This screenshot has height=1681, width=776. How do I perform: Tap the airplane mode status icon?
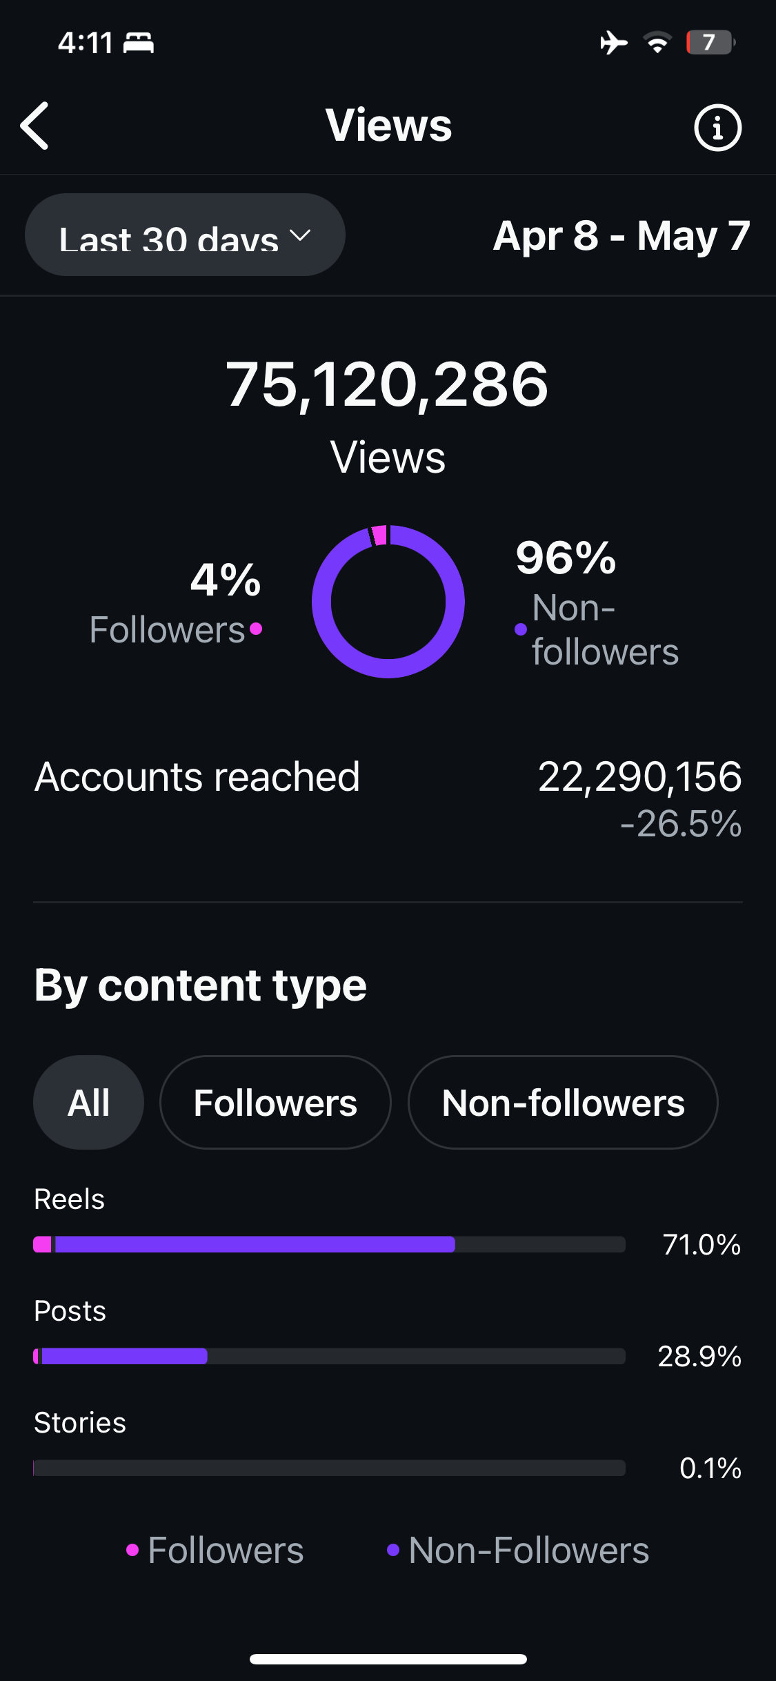pos(613,43)
